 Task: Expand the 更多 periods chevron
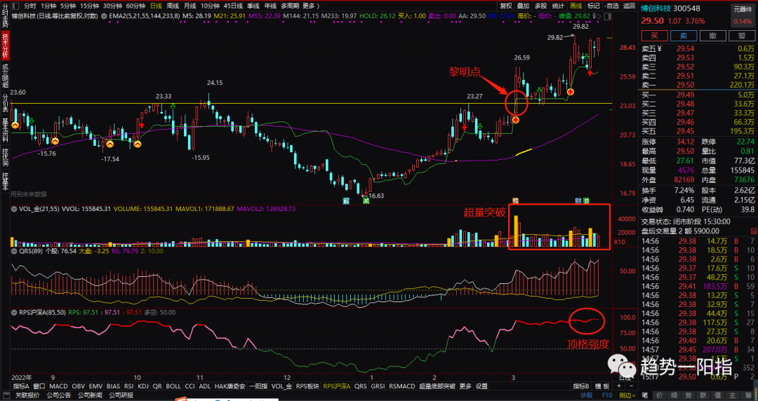pyautogui.click(x=318, y=6)
